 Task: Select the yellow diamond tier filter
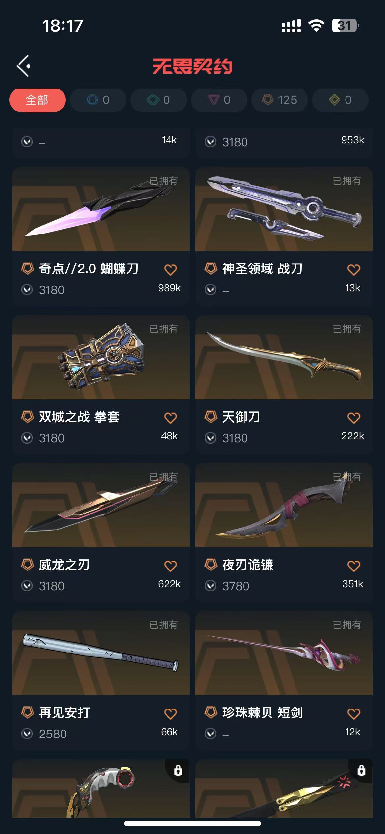340,100
